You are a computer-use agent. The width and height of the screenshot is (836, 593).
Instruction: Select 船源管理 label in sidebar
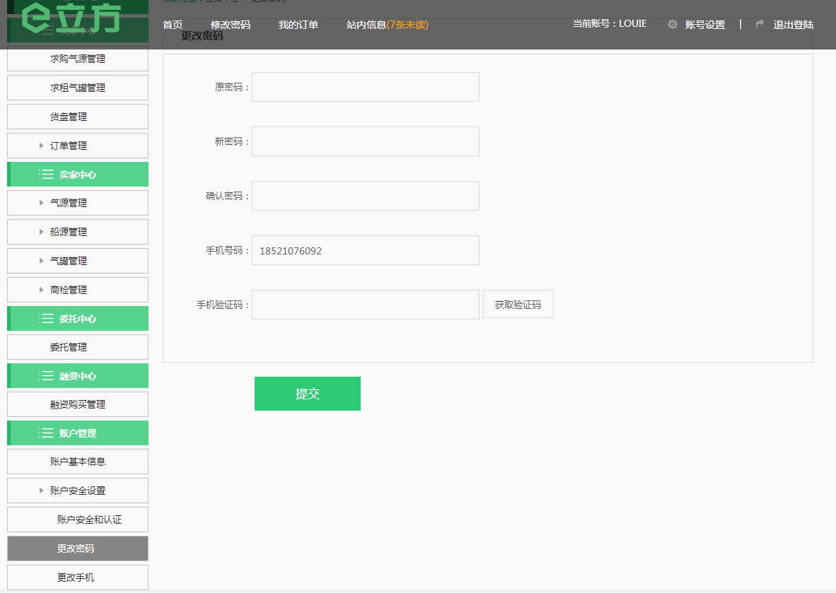[x=68, y=232]
